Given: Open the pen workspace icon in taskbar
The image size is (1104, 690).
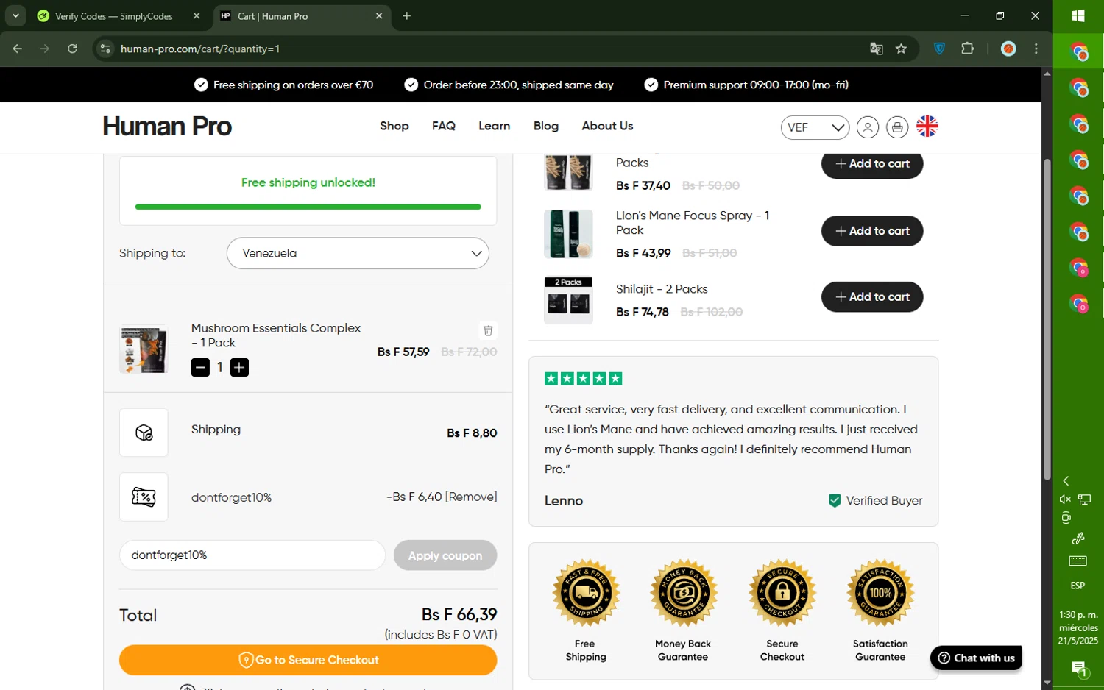Looking at the screenshot, I should [1078, 538].
